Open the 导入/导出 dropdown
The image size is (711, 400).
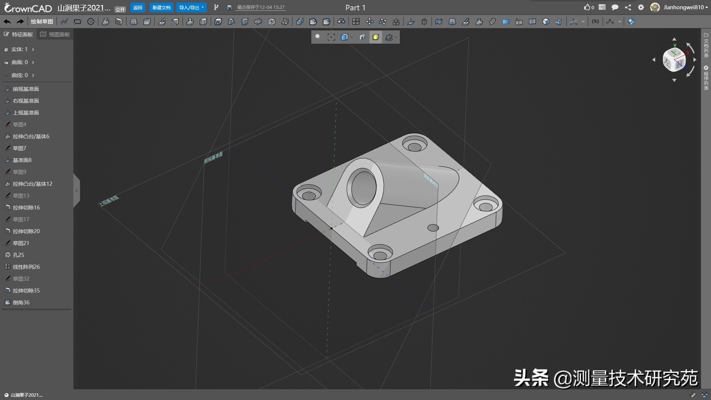[x=191, y=7]
